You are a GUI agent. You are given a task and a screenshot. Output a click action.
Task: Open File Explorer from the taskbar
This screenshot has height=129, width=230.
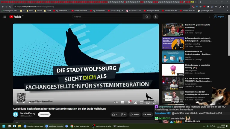coord(20,126)
